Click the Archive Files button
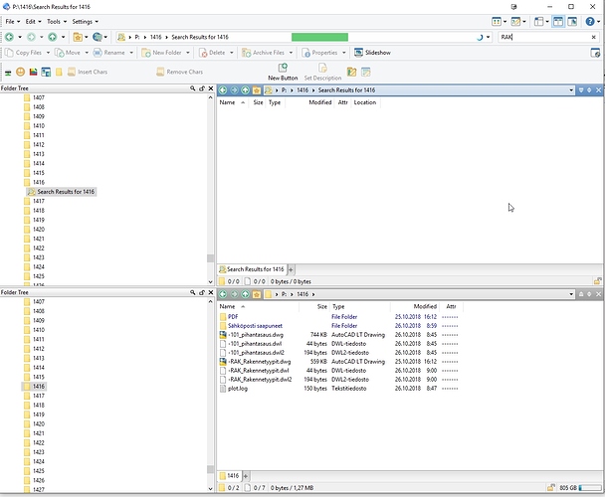Image resolution: width=605 pixels, height=497 pixels. tap(264, 53)
